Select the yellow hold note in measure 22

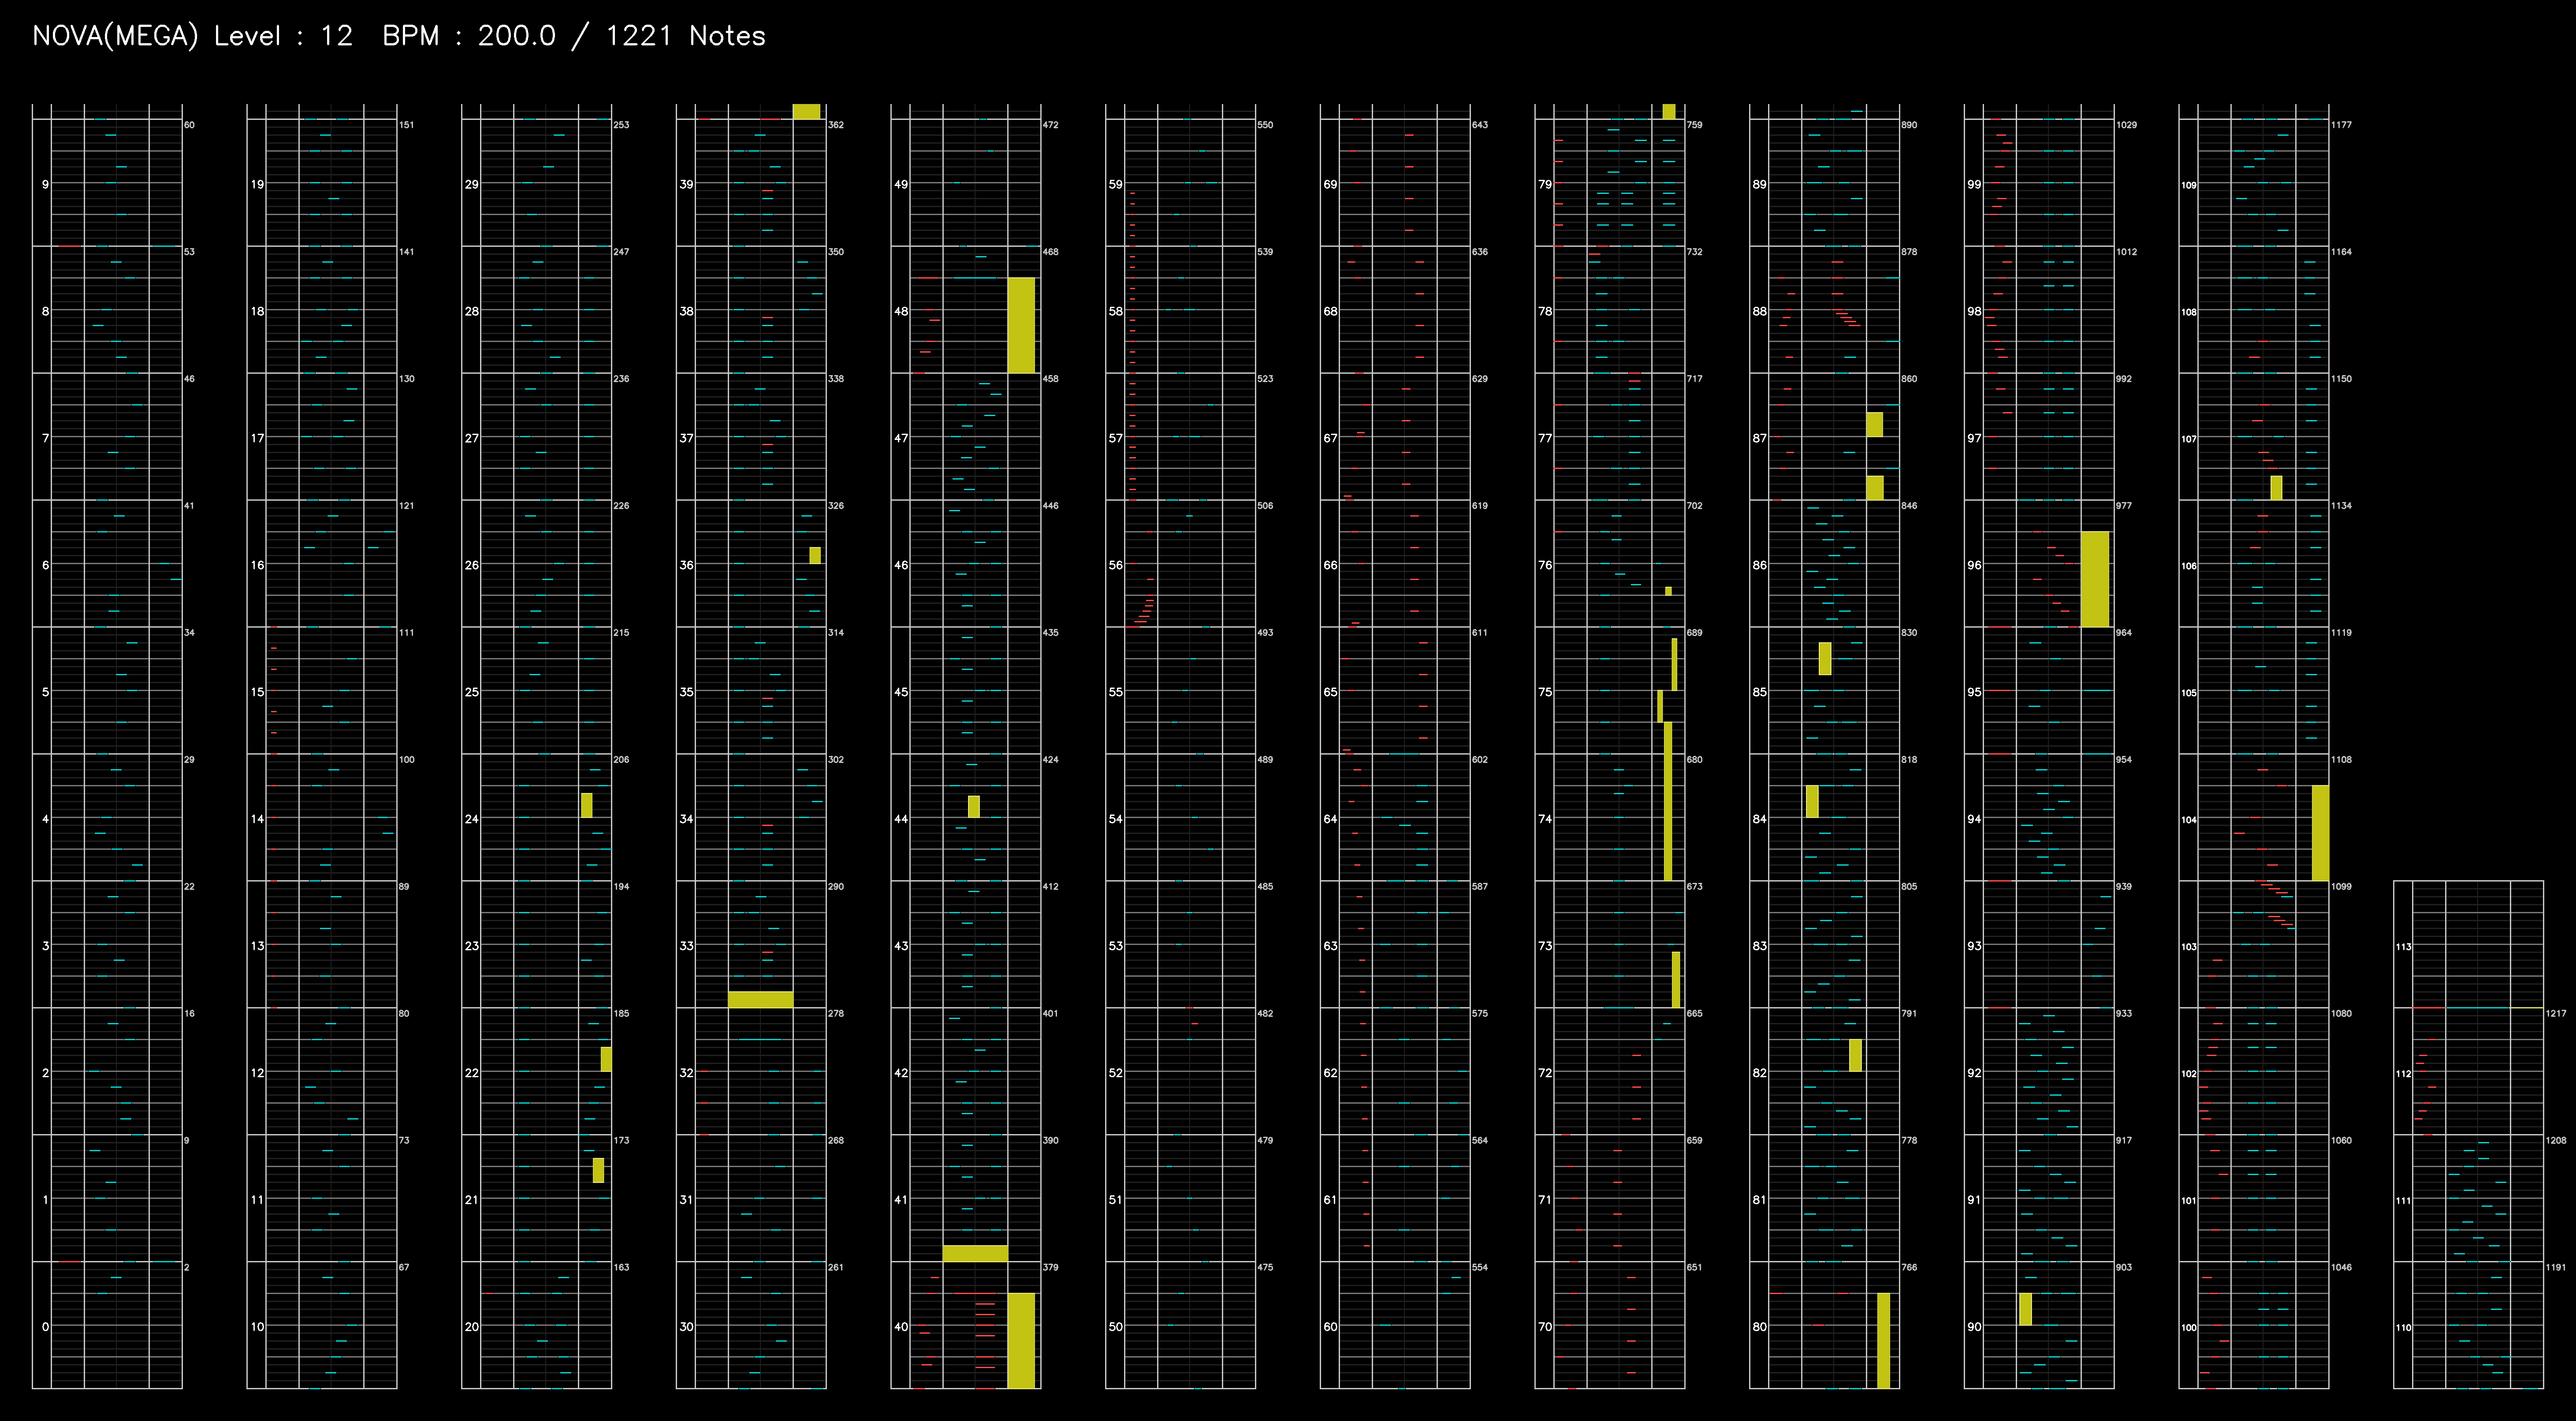[x=606, y=1059]
